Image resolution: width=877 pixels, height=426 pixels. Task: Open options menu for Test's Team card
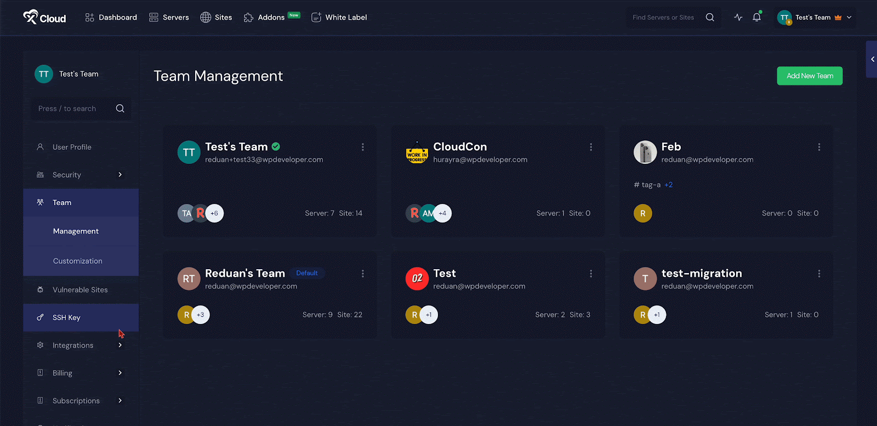tap(362, 147)
